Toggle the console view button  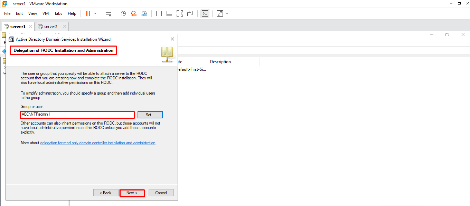[205, 13]
